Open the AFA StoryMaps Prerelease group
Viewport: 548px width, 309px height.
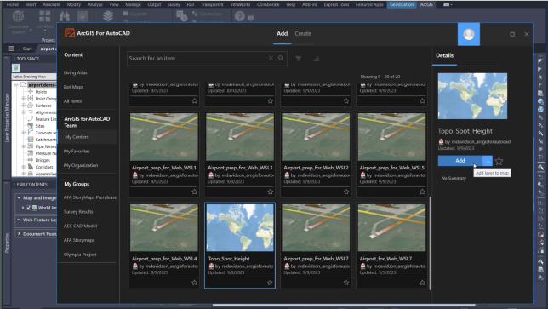[x=90, y=197]
